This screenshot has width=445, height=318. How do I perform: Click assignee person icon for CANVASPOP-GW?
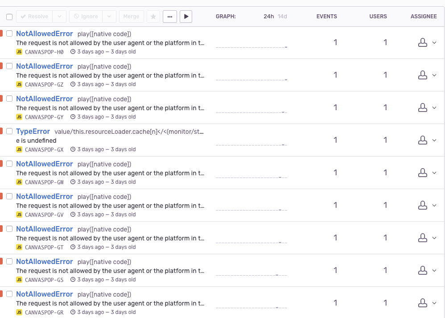pos(423,173)
